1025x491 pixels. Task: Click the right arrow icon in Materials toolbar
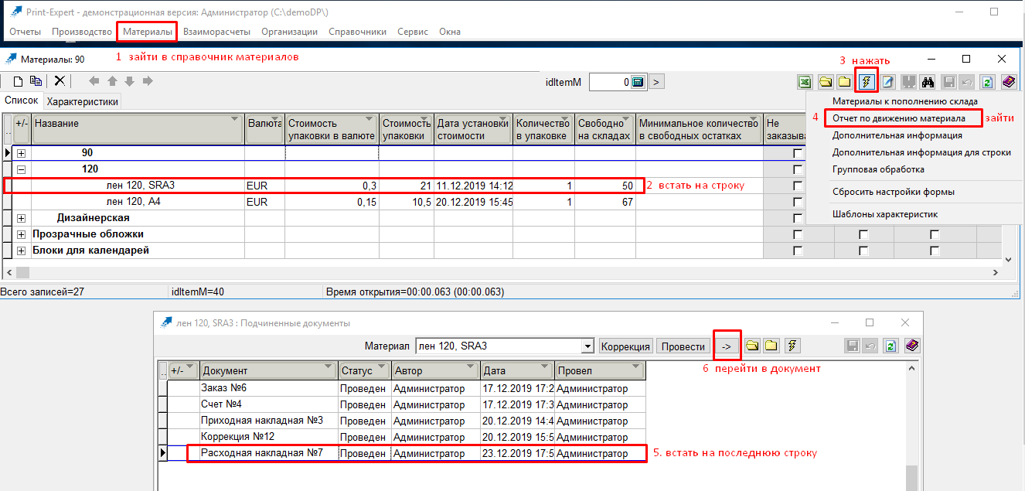(147, 81)
